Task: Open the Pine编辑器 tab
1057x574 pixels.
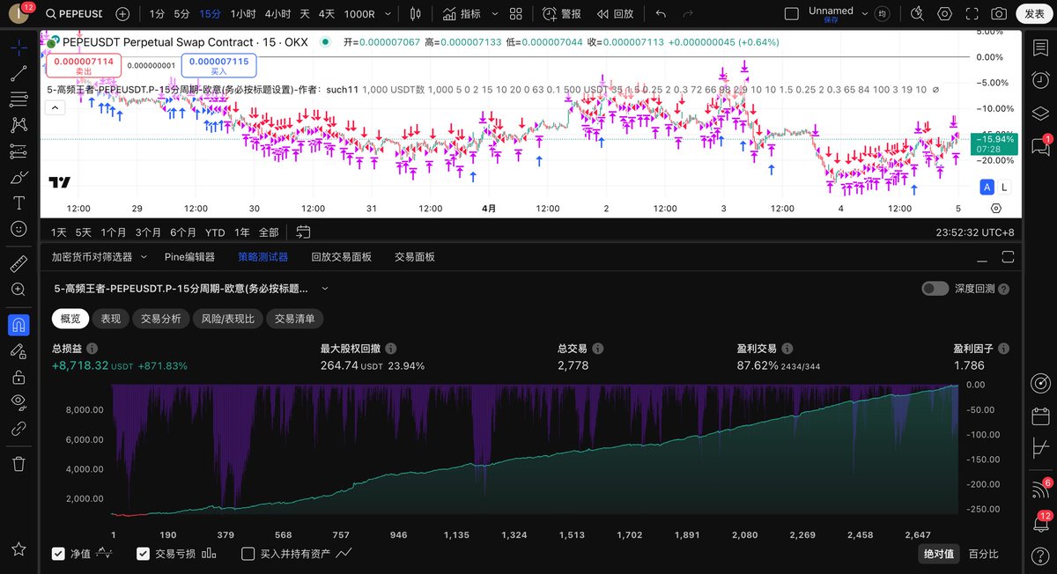Action: (x=189, y=257)
